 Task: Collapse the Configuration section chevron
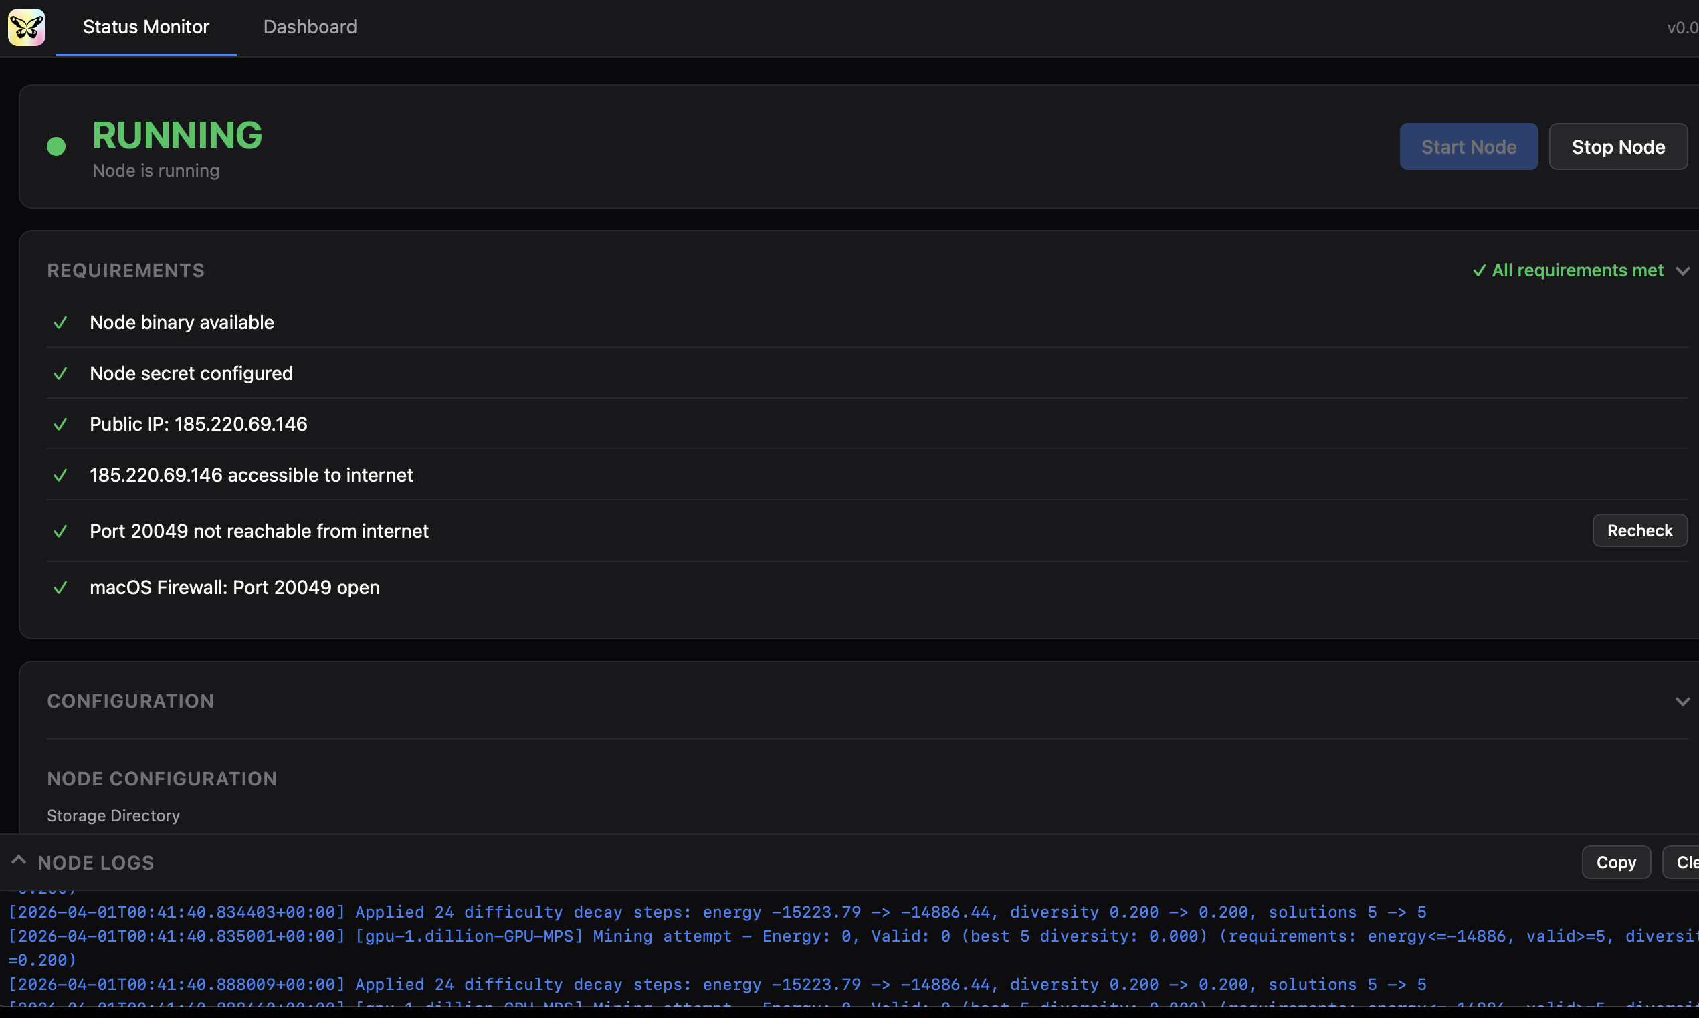pos(1682,701)
